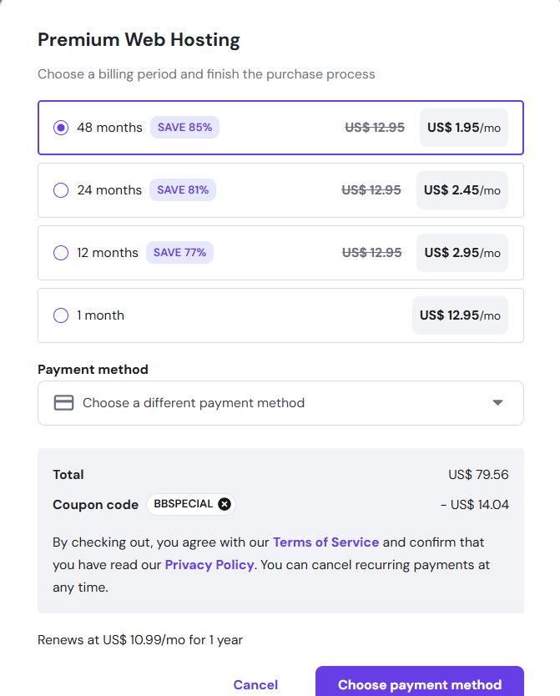Click the US$ 2.45/mo price tag
The height and width of the screenshot is (696, 560).
point(462,190)
